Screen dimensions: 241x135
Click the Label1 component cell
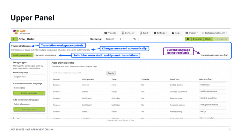pyautogui.click(x=85, y=92)
